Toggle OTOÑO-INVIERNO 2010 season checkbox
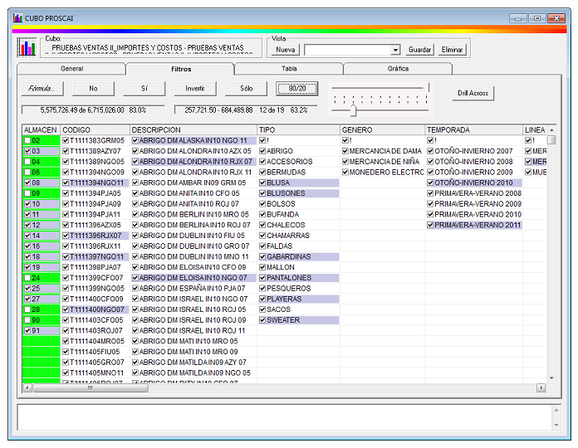 (x=430, y=183)
